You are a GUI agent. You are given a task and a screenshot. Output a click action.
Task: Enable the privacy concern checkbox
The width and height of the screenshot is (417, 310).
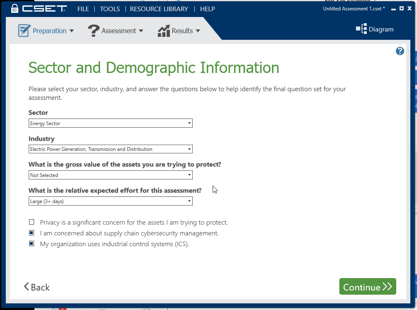click(32, 222)
